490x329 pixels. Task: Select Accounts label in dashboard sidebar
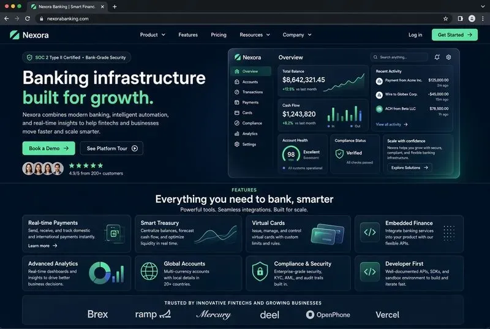tap(251, 82)
